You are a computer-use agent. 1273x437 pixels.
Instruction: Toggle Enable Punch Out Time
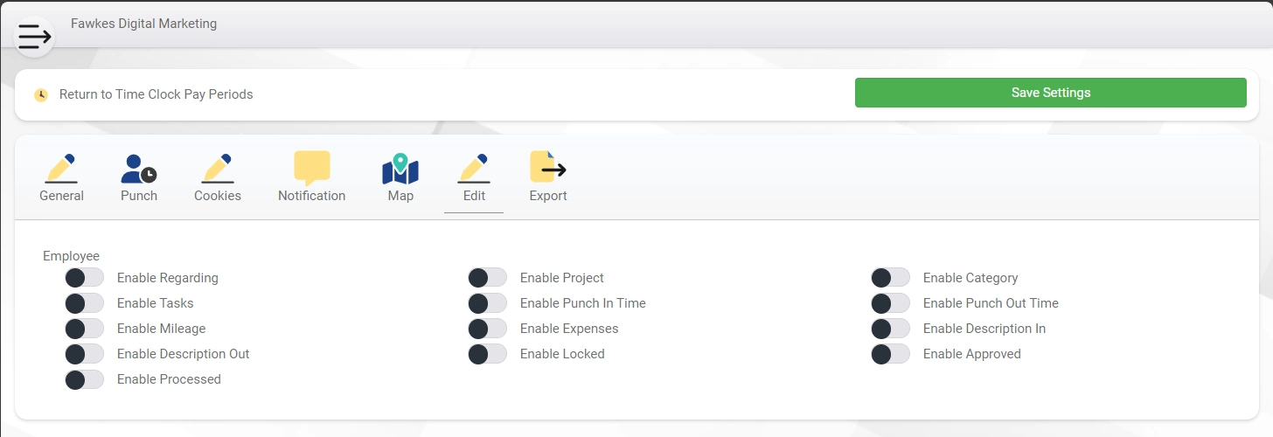891,303
